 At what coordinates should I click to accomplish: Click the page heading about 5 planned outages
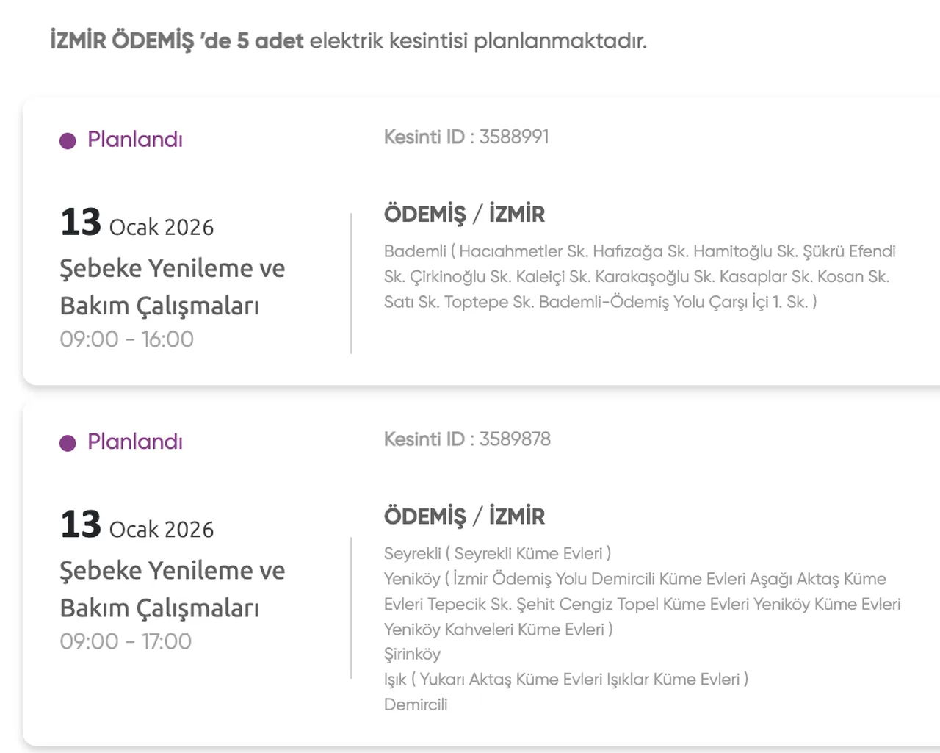pyautogui.click(x=348, y=40)
